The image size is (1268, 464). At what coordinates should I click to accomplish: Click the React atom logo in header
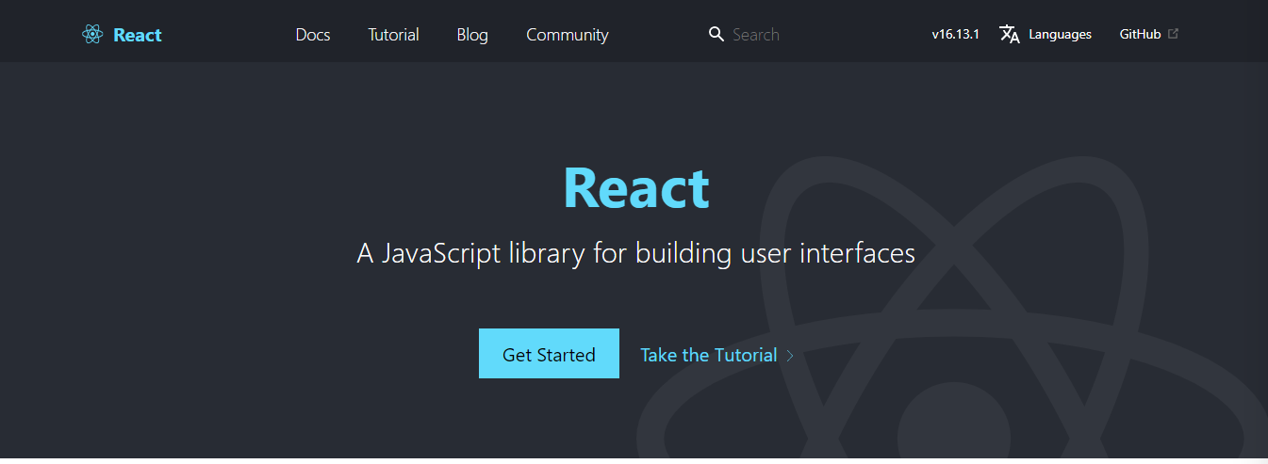point(91,35)
